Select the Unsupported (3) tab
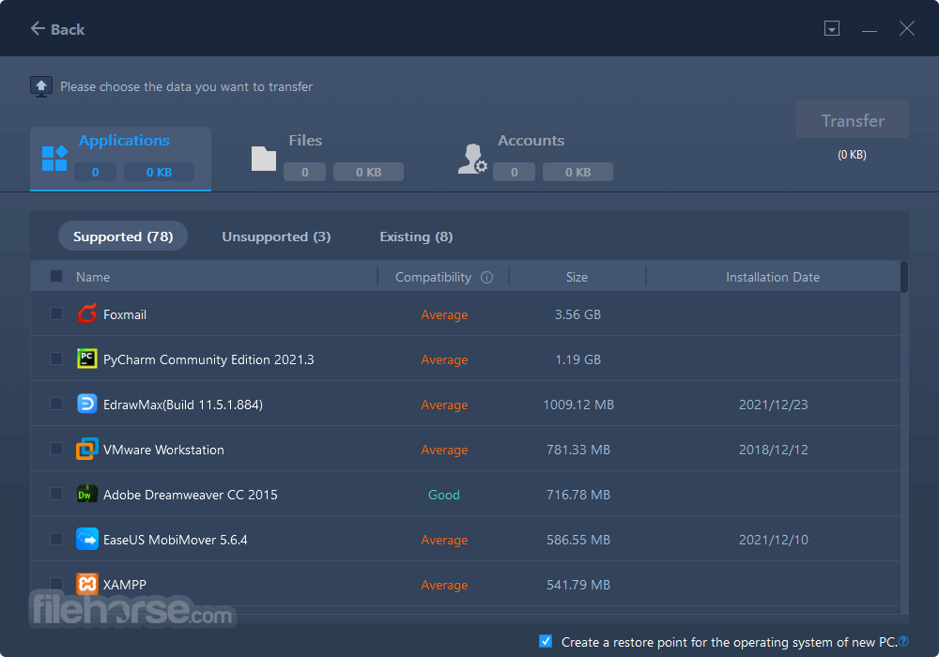Screen dimensions: 939x657 pyautogui.click(x=276, y=237)
